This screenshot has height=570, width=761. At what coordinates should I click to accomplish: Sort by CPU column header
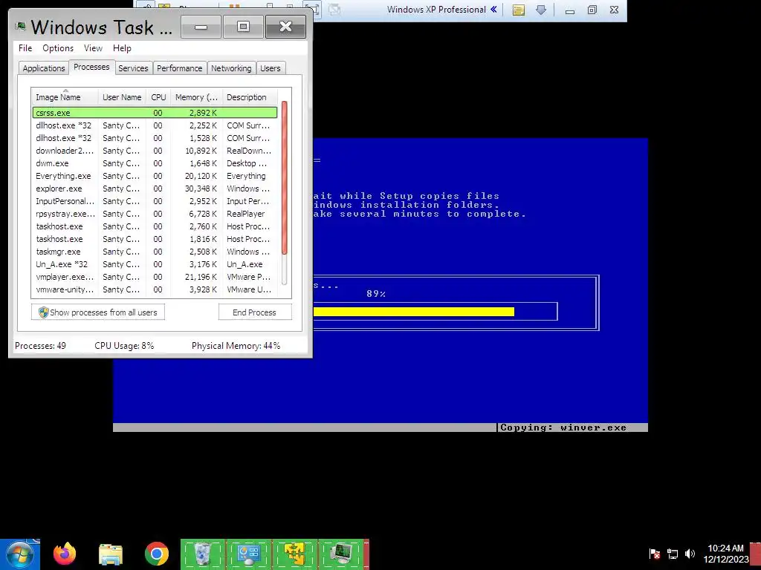pyautogui.click(x=158, y=97)
